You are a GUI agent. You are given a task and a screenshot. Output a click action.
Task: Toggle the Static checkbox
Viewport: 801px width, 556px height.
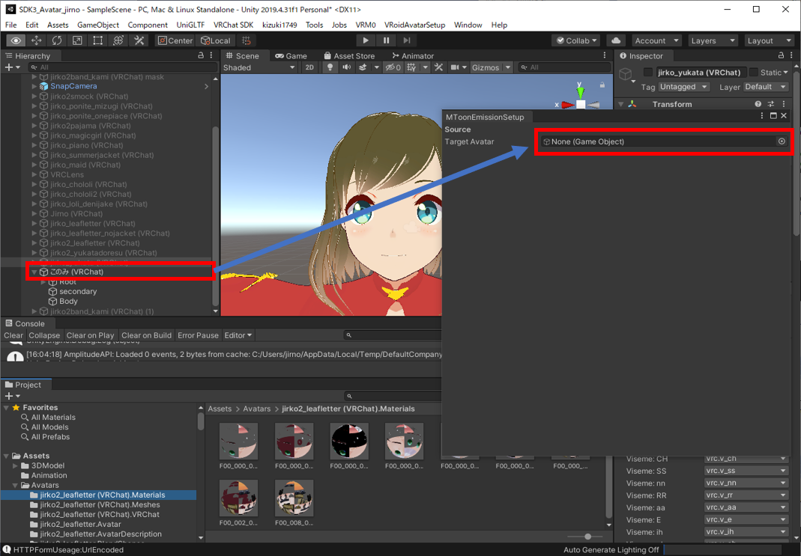coord(754,73)
